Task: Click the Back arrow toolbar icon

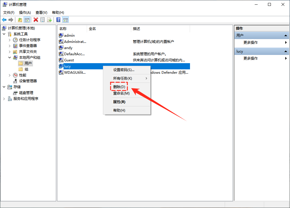Action: click(4, 20)
